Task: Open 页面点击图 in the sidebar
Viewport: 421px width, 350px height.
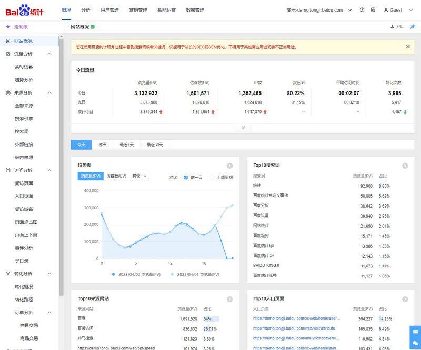Action: [26, 222]
